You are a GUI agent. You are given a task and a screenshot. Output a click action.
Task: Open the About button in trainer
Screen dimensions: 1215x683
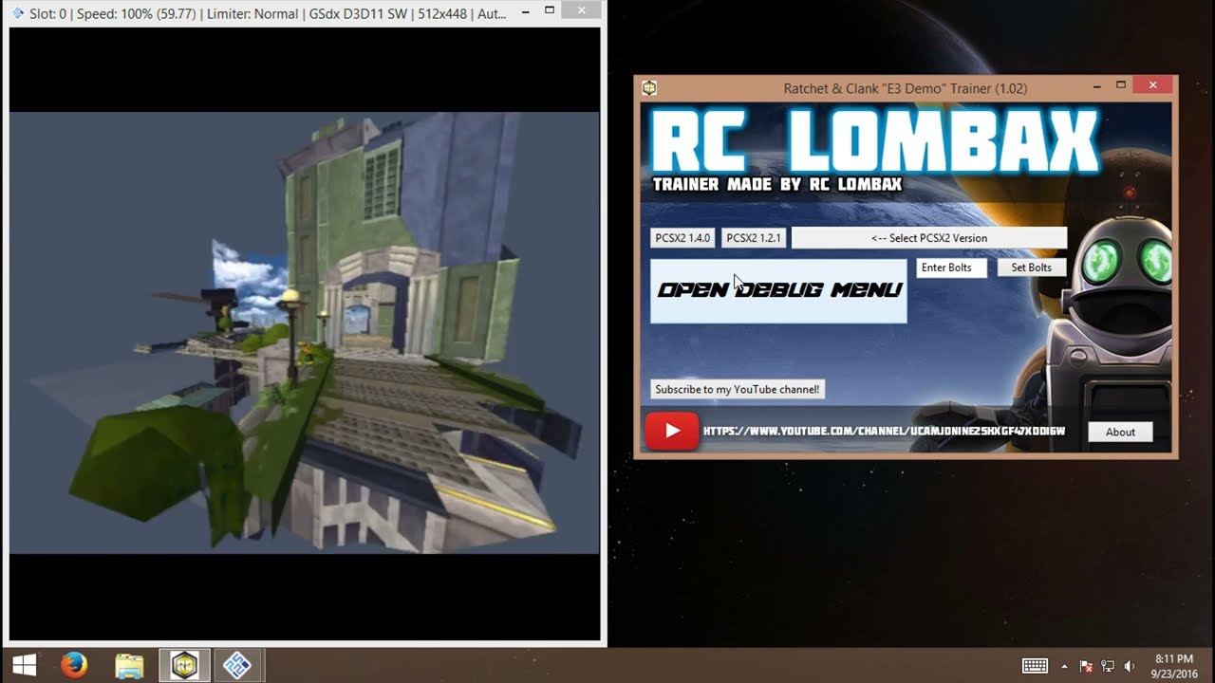[x=1120, y=432]
